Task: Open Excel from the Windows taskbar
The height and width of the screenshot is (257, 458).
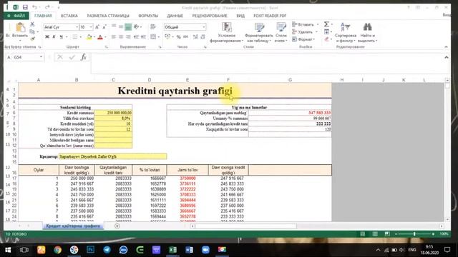Action: coord(172,250)
